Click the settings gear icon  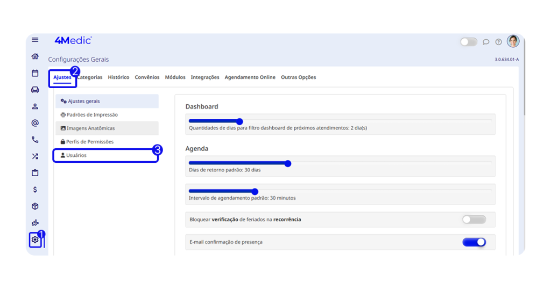[35, 240]
